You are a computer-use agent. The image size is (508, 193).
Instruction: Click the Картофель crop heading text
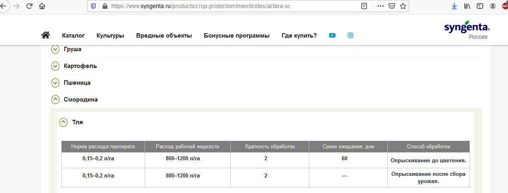coord(80,66)
